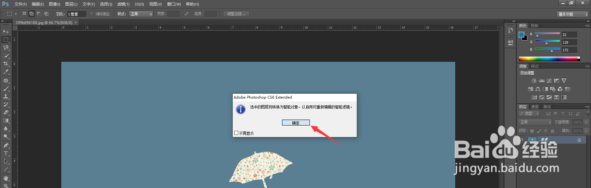This screenshot has height=188, width=591.
Task: Open the tool preset picker arrow
Action: [16, 14]
